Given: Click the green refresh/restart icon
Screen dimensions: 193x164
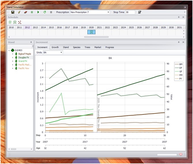Looking at the screenshot, I should [45, 12].
